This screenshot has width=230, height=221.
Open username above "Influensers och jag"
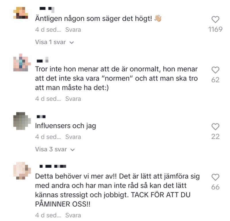(41, 117)
